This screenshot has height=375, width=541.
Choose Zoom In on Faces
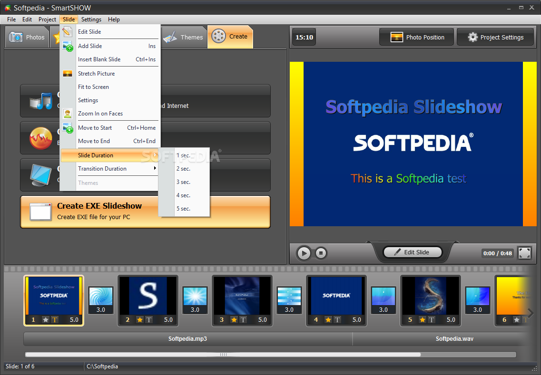point(110,114)
